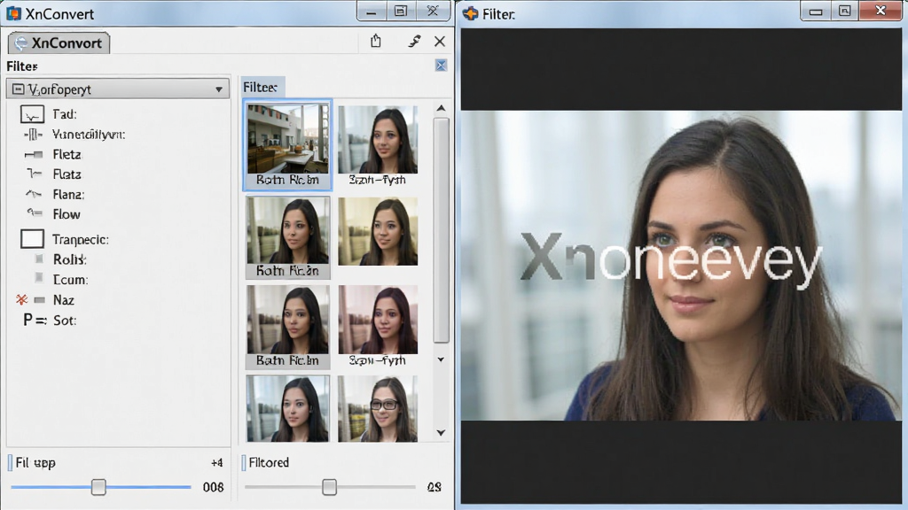Maximize the Filter window
Image resolution: width=908 pixels, height=510 pixels.
(844, 12)
